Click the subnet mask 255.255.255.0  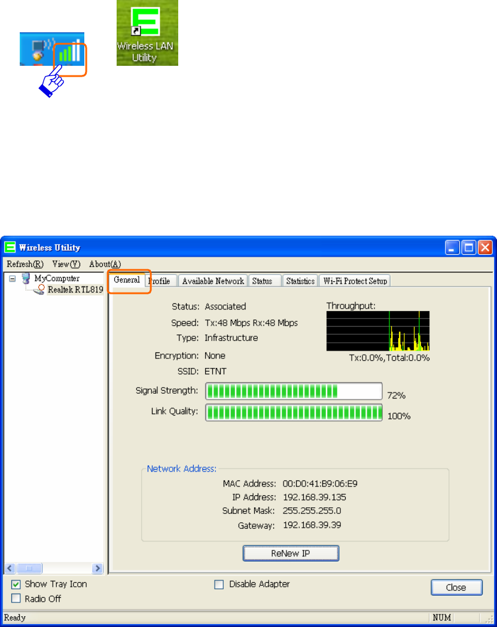(312, 511)
